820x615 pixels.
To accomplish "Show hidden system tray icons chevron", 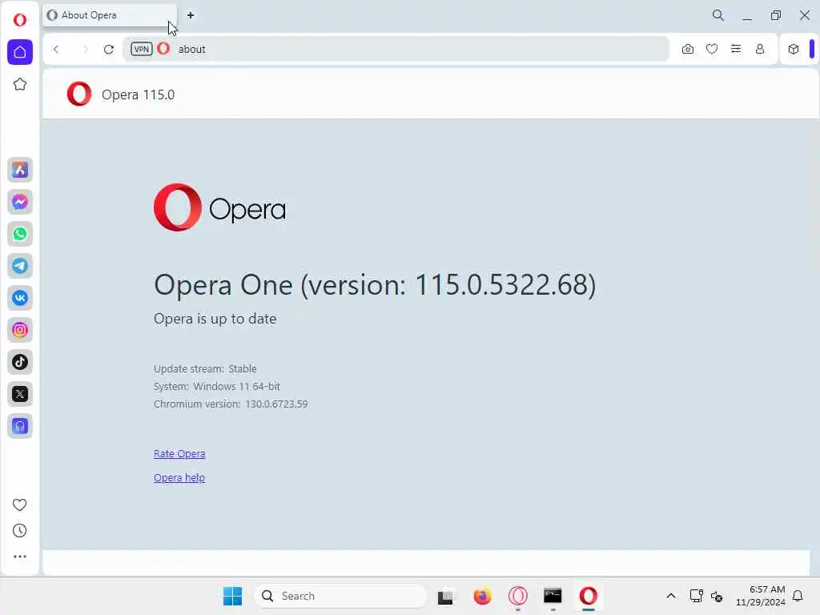I will coord(671,596).
